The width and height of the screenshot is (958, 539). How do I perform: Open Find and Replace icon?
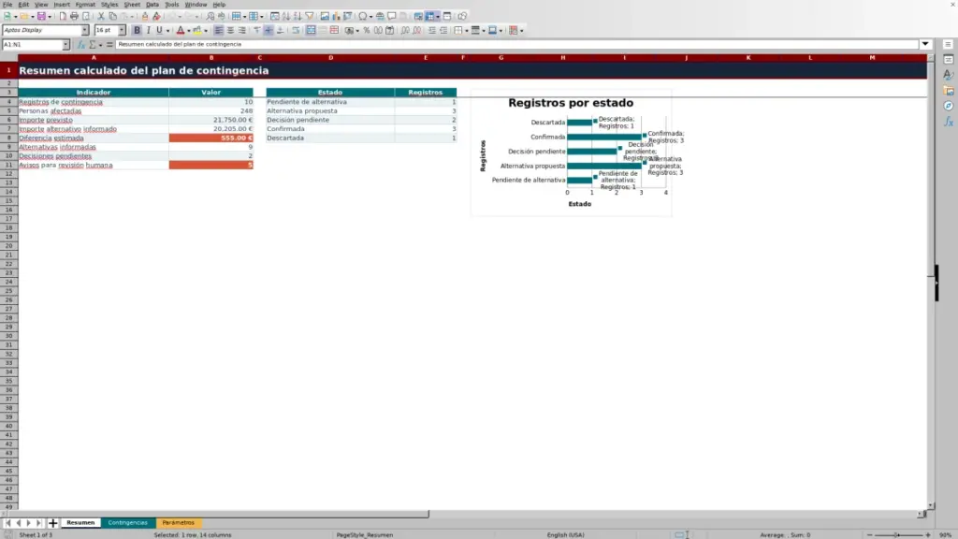click(x=210, y=16)
